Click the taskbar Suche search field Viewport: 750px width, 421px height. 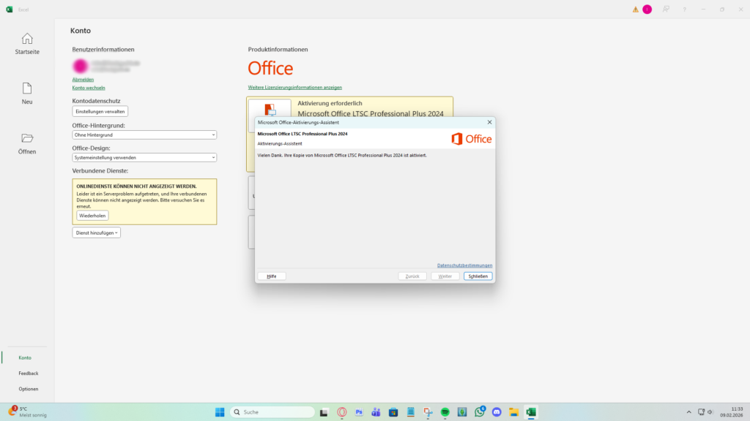[274, 412]
